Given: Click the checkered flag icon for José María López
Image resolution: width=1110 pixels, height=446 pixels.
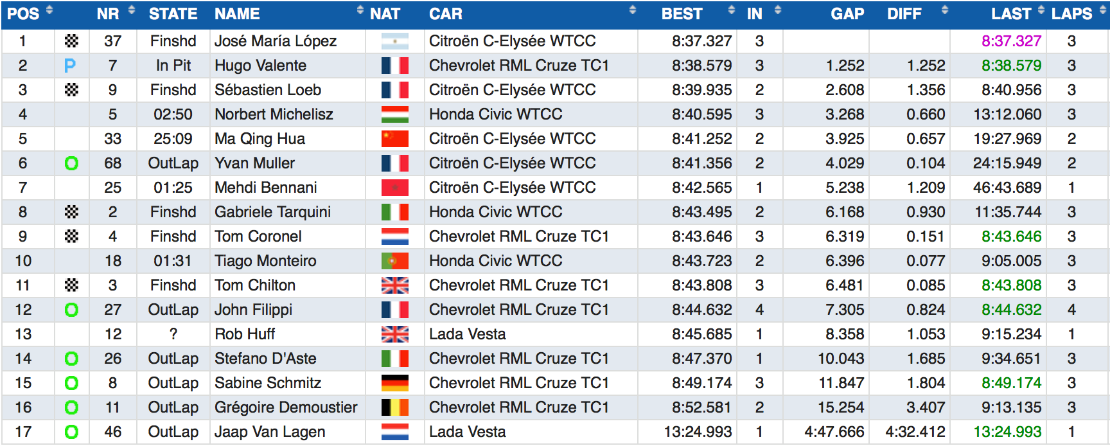Looking at the screenshot, I should (71, 41).
